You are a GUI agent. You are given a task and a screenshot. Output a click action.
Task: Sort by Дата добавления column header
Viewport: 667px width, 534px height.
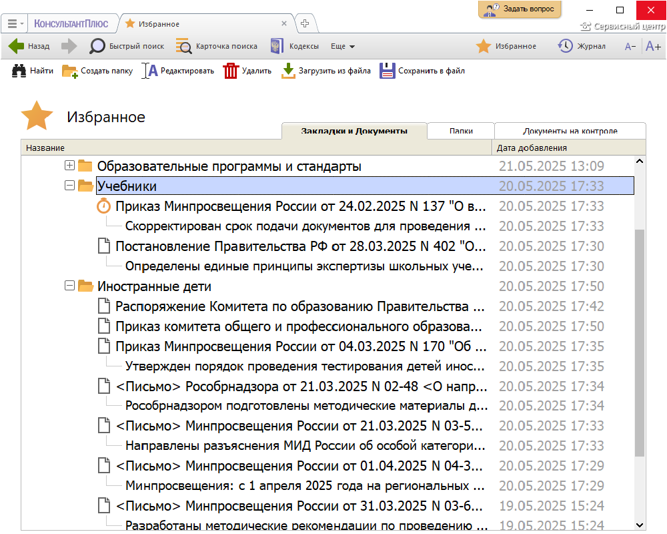[569, 148]
